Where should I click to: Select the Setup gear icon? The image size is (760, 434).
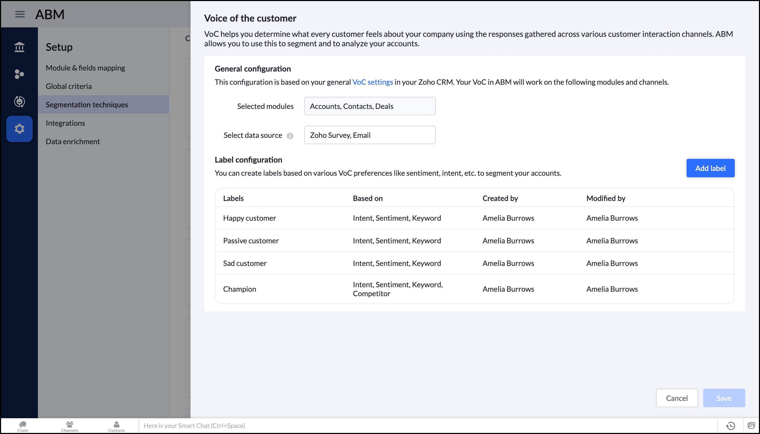(x=19, y=129)
